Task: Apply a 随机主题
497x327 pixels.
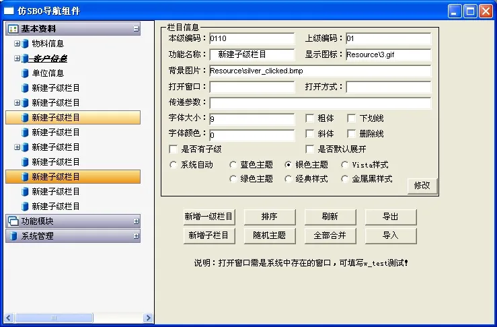Action: 270,235
